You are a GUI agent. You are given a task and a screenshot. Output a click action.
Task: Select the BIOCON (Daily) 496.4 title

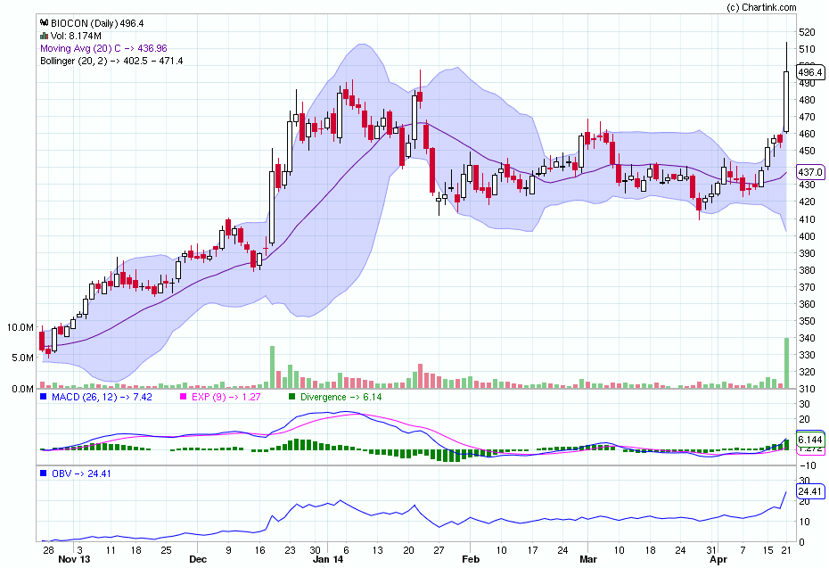(x=97, y=23)
